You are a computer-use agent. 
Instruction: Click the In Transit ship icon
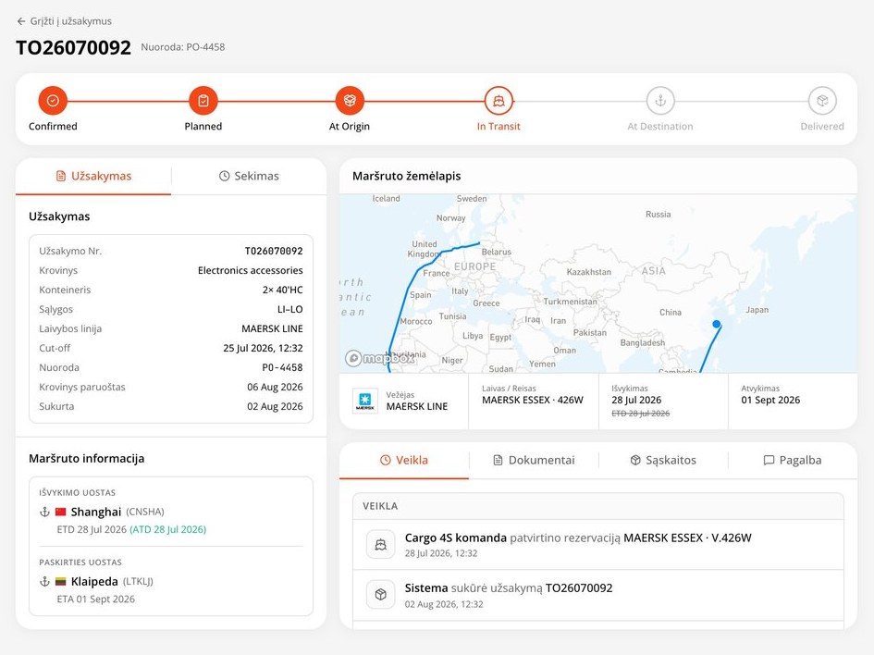point(499,101)
